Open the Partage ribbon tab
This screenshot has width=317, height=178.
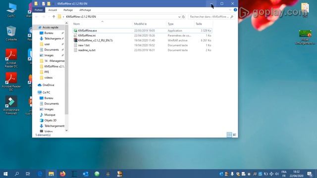point(68,10)
